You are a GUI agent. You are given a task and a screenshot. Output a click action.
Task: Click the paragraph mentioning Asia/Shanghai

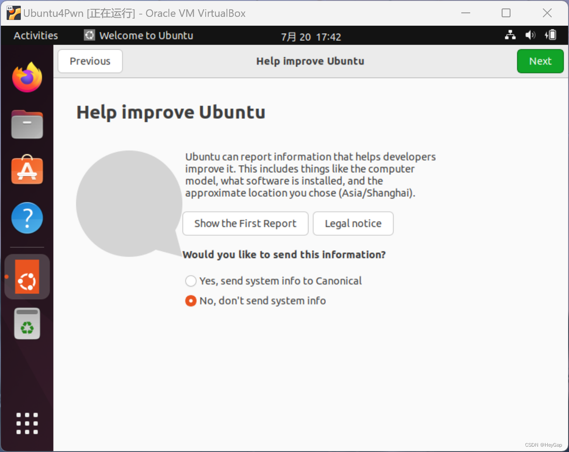310,175
